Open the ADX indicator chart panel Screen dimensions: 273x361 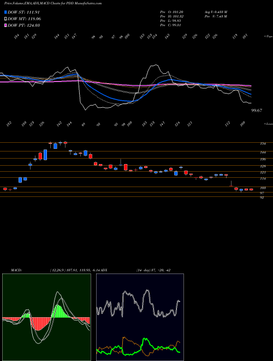click(140, 317)
